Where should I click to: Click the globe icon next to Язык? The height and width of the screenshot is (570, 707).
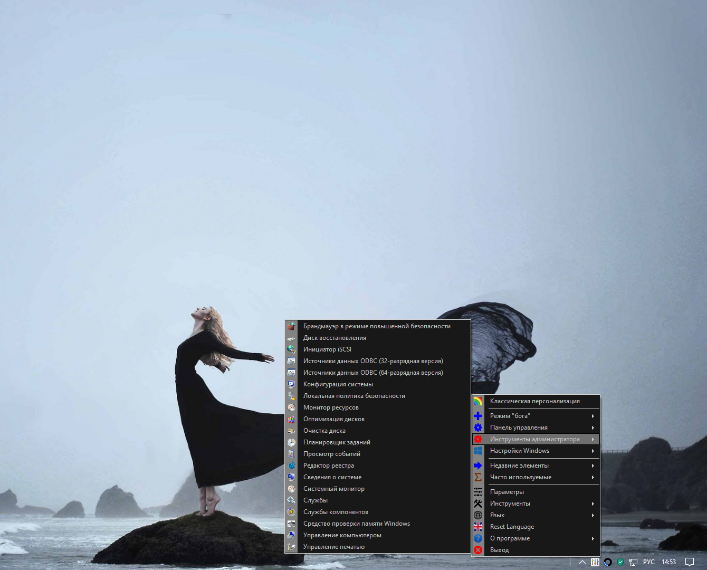click(478, 515)
